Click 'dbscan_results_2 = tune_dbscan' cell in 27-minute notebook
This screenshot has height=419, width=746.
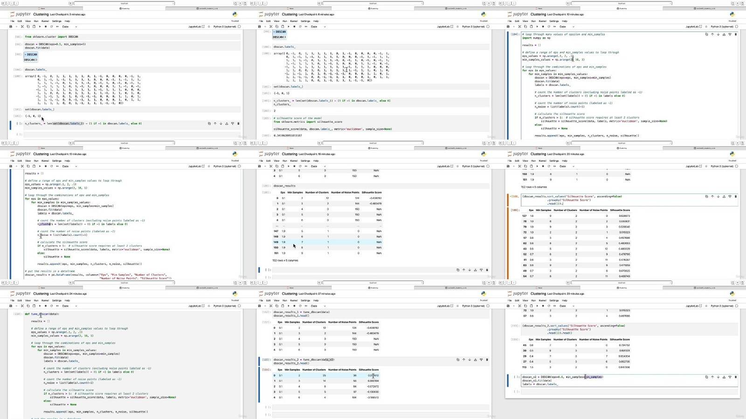pyautogui.click(x=381, y=361)
